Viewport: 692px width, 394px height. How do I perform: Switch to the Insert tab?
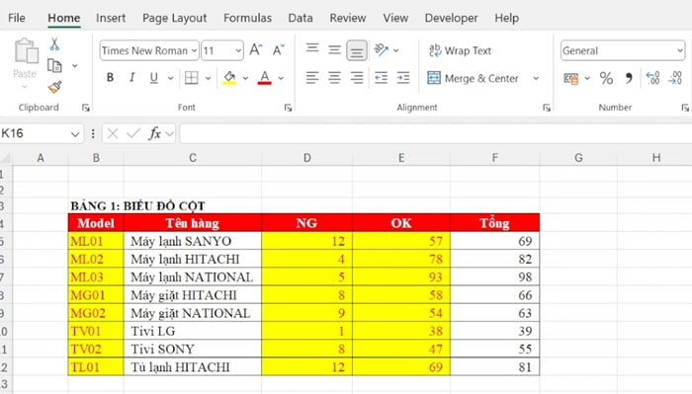tap(111, 18)
